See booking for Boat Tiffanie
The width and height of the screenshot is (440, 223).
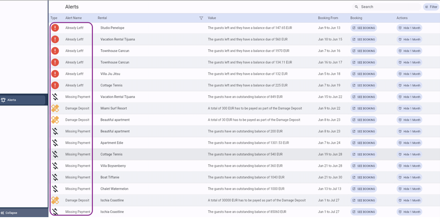pyautogui.click(x=363, y=177)
